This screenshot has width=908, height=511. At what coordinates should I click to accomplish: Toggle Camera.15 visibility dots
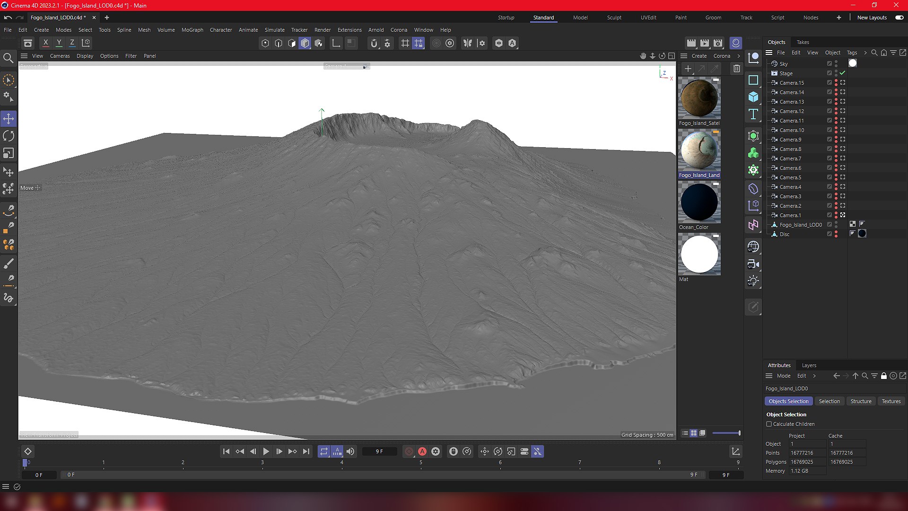point(836,83)
